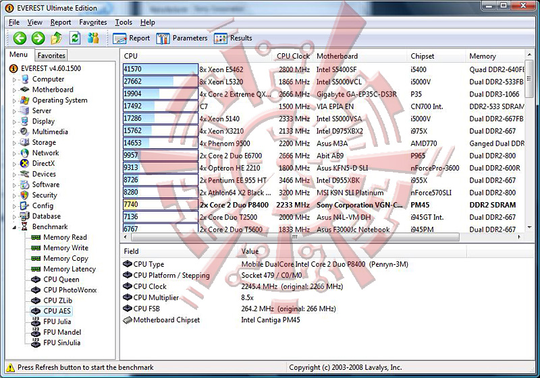Open benchmark Parameters

182,38
